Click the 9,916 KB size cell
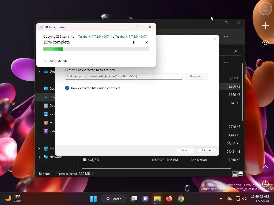 point(234,160)
